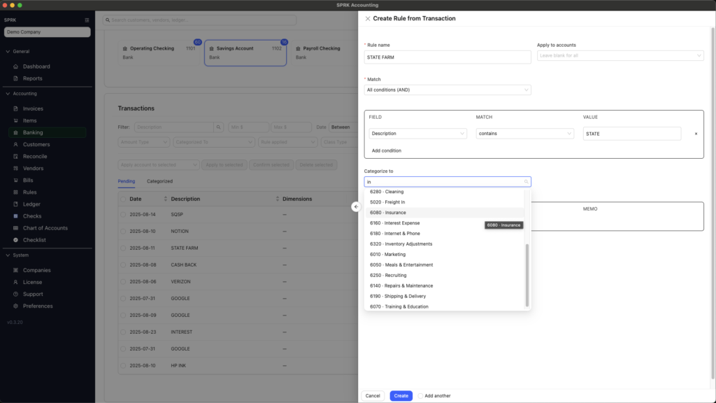This screenshot has height=403, width=716.
Task: Click the round arrow handle on panel edge
Action: coord(356,206)
